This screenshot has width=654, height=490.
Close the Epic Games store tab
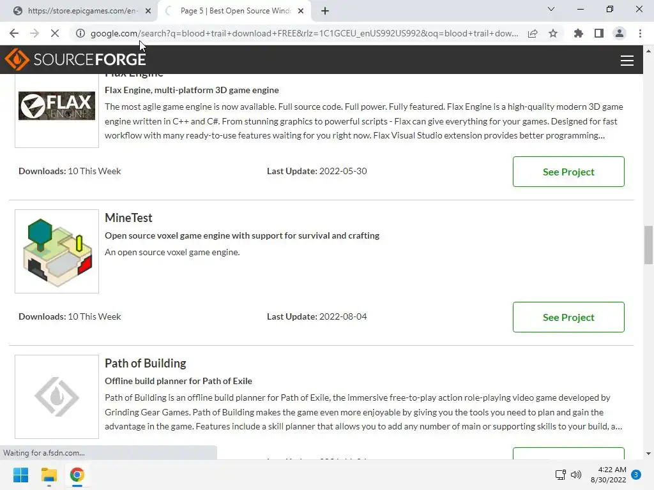point(148,11)
